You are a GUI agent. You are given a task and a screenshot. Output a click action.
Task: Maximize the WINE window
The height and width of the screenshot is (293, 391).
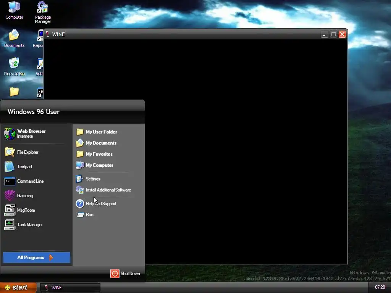point(333,34)
